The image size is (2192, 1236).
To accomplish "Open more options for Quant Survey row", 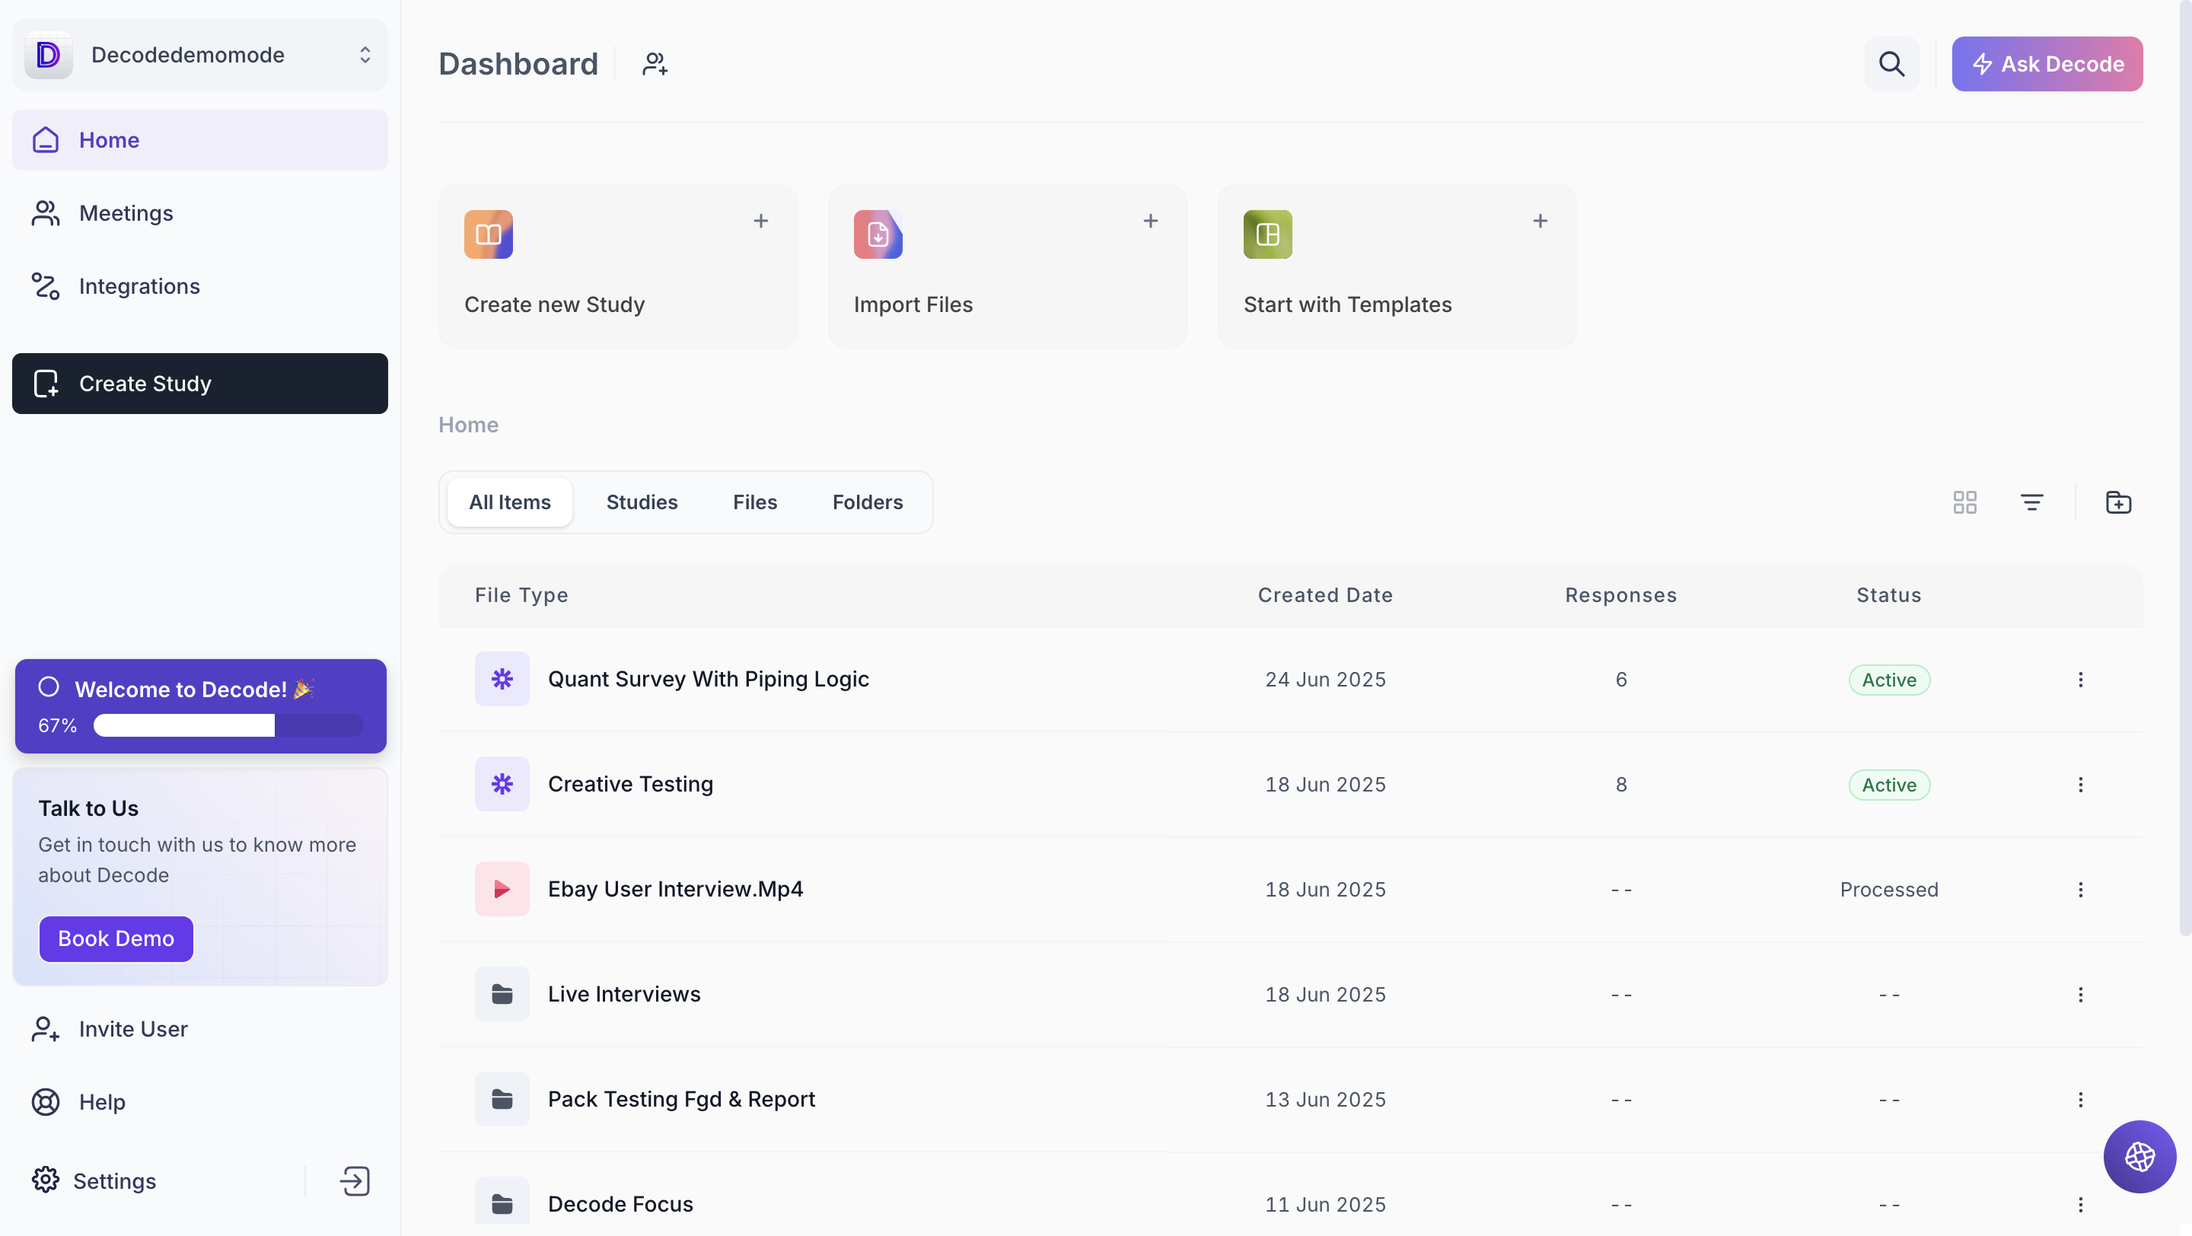I will pos(2081,680).
